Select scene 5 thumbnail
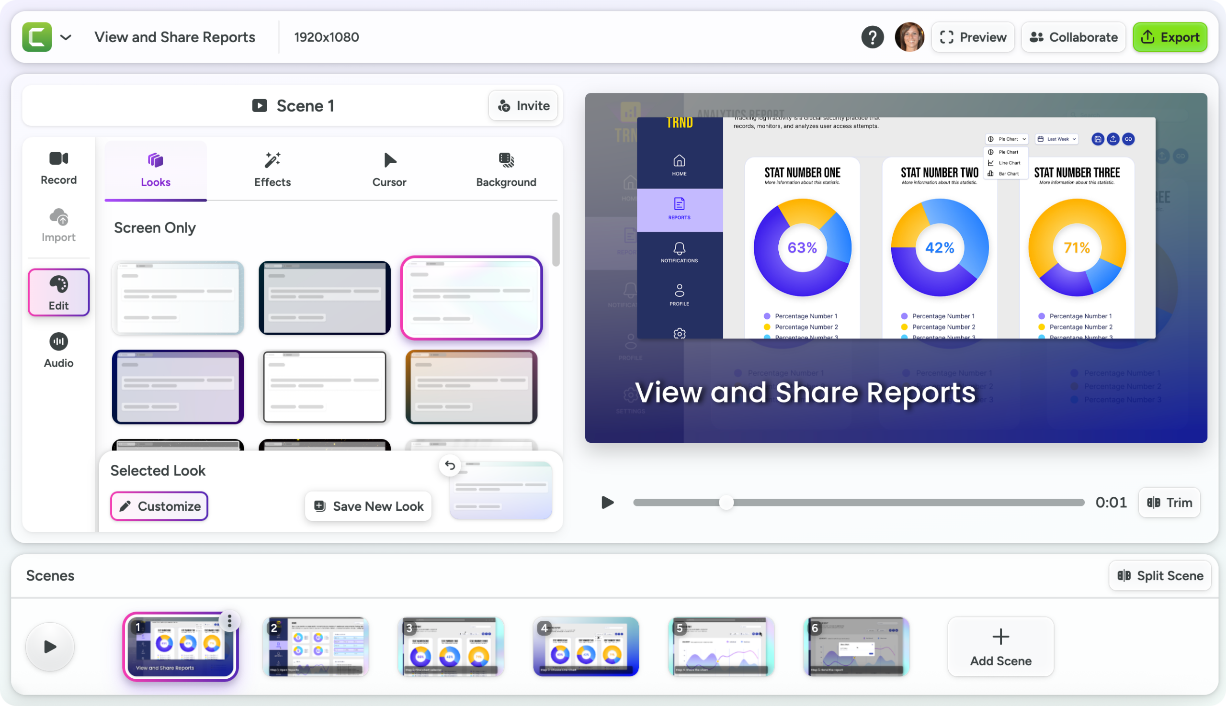 (x=721, y=646)
